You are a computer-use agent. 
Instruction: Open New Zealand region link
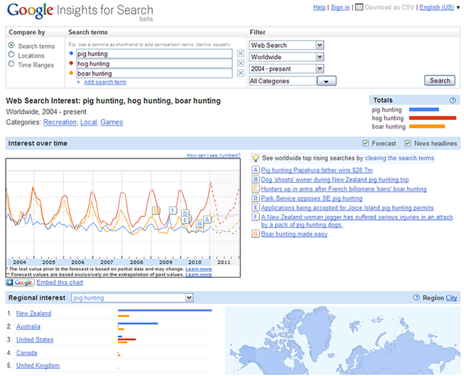click(x=33, y=313)
